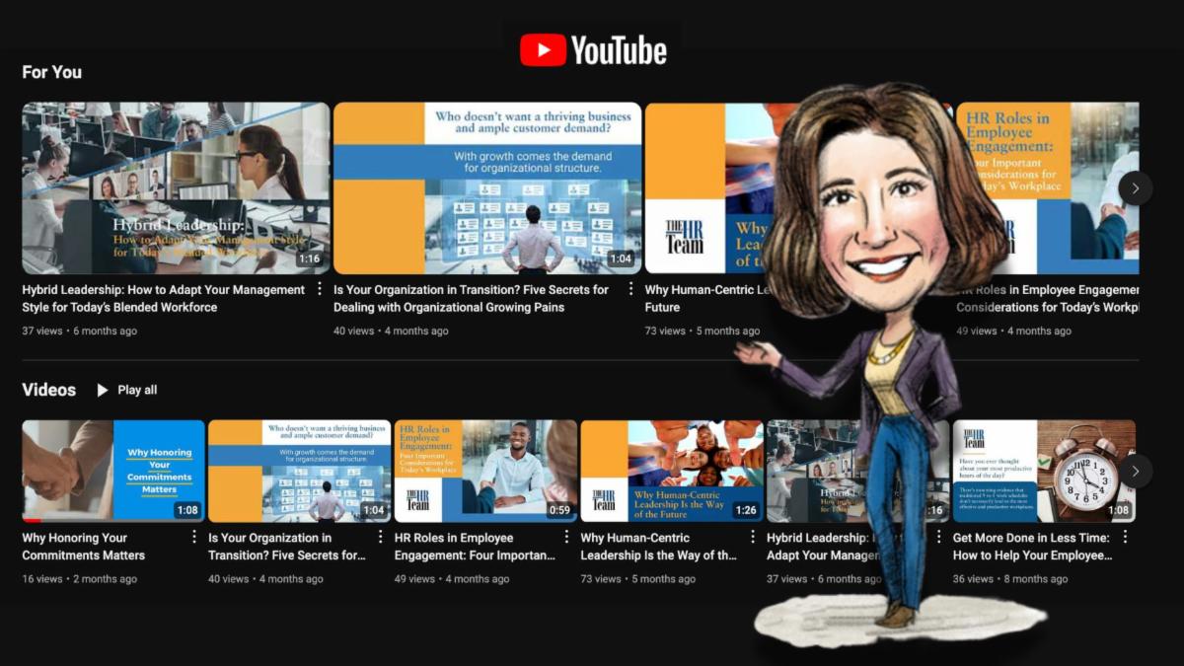Open options menu for Get More Done in Less Time

pos(1125,537)
